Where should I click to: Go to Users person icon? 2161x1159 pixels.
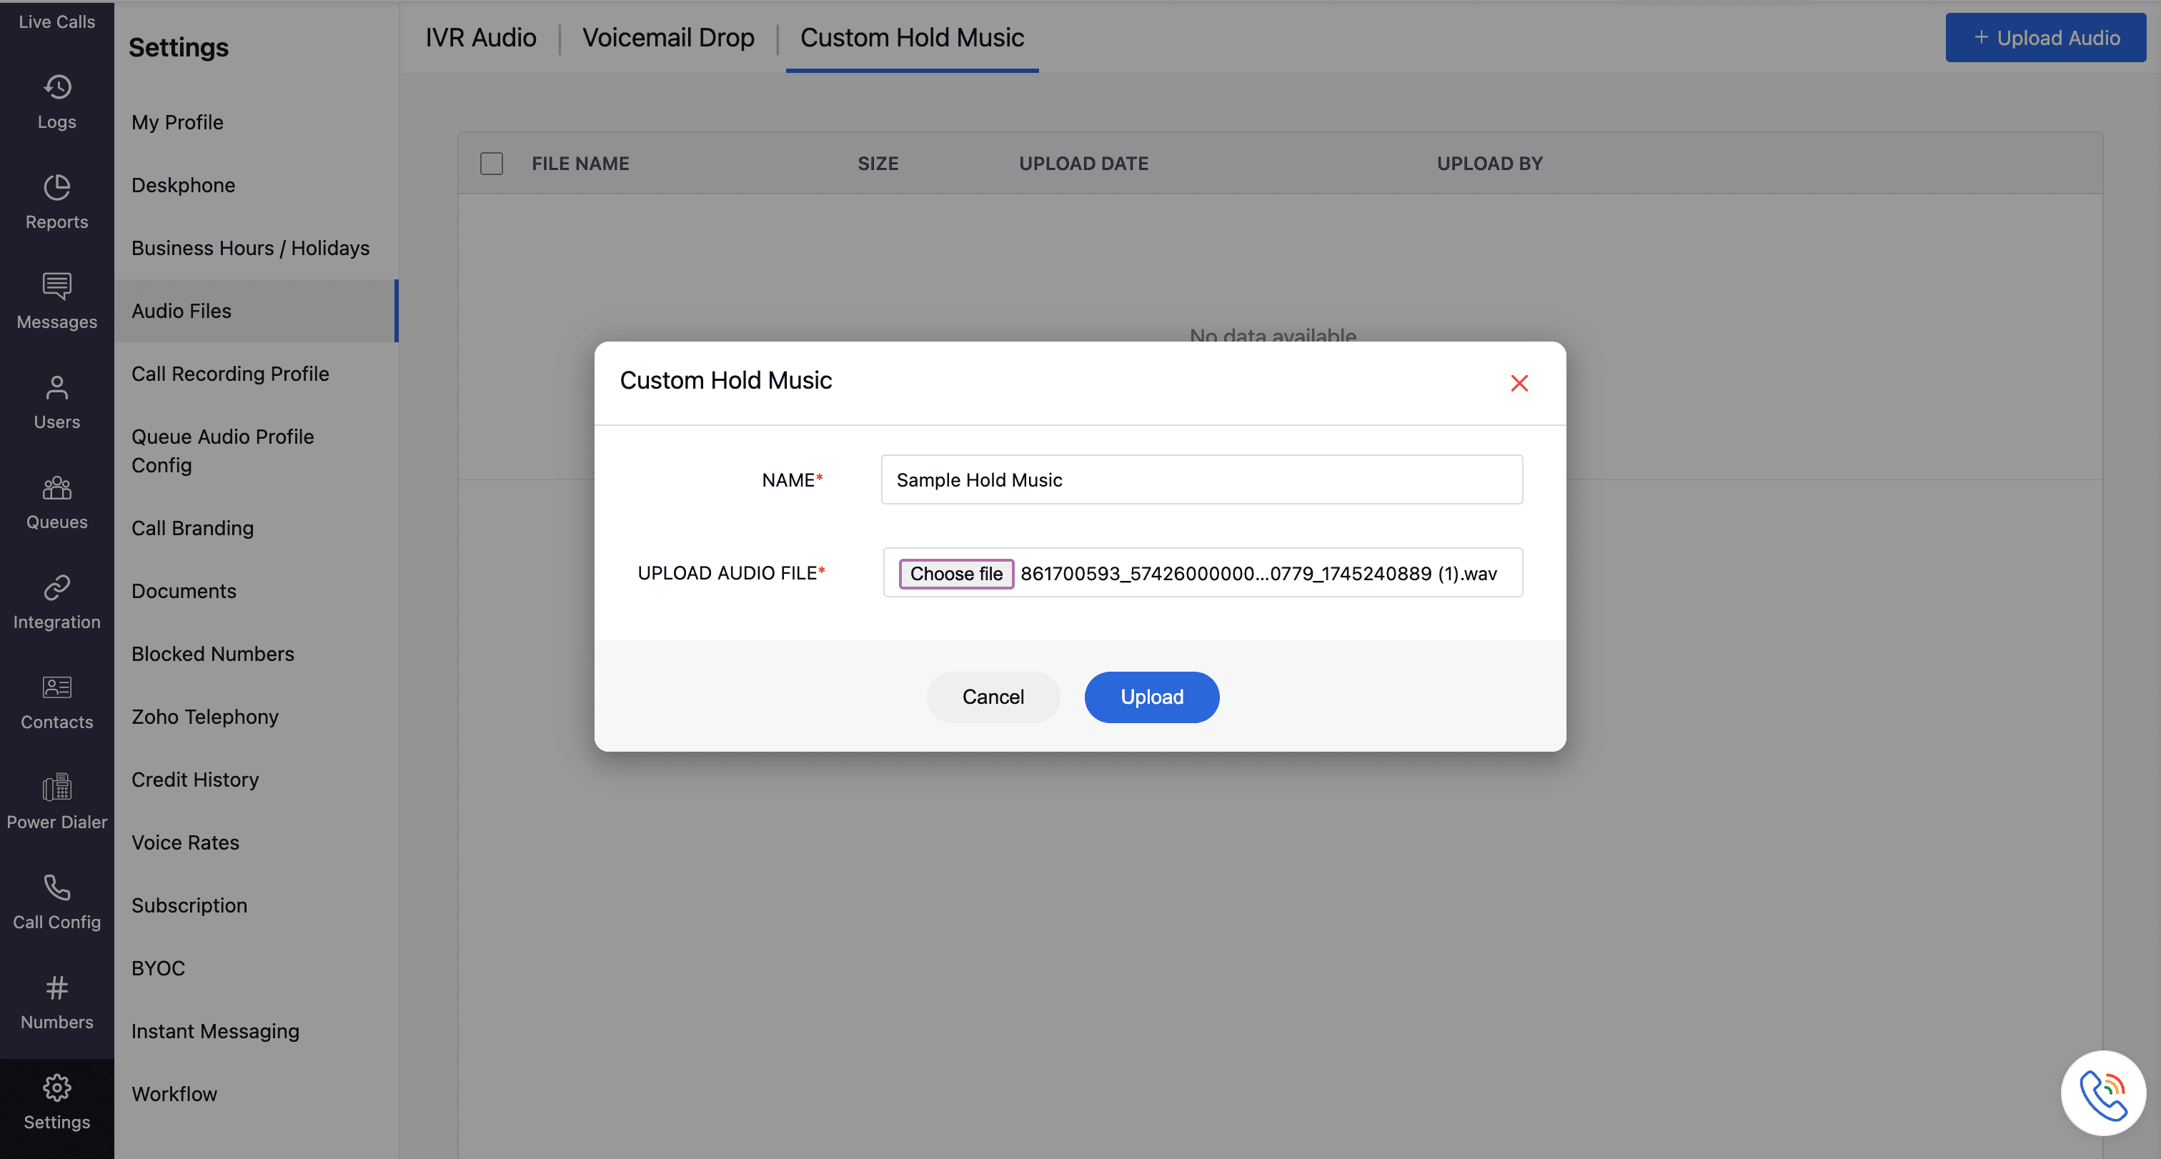57,387
